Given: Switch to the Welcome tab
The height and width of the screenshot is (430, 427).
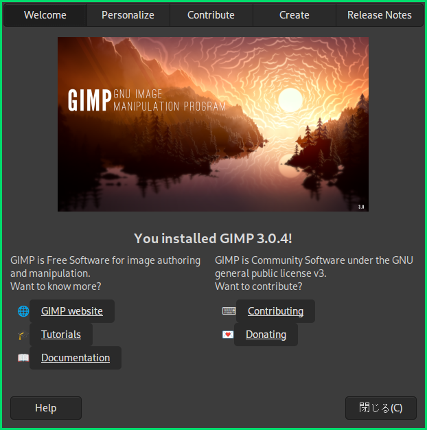Looking at the screenshot, I should tap(45, 15).
